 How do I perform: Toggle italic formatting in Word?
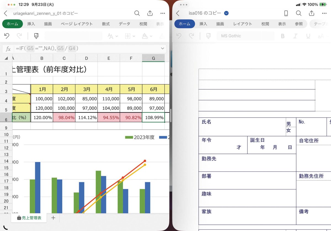pos(295,36)
